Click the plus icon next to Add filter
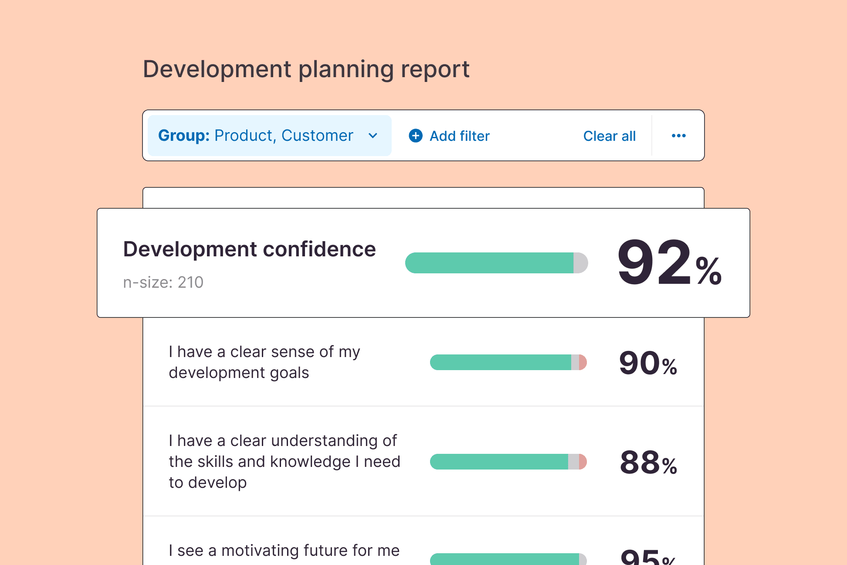The width and height of the screenshot is (847, 565). tap(415, 136)
